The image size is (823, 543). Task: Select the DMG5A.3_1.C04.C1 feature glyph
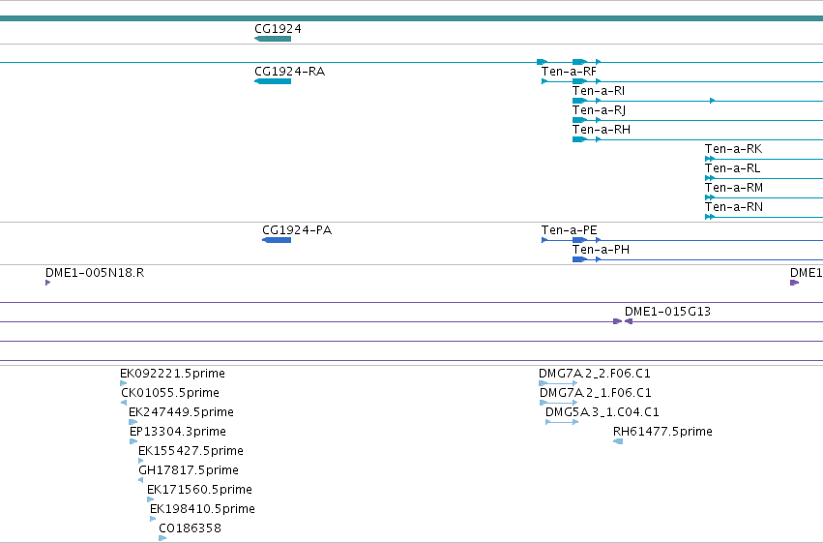pos(562,422)
